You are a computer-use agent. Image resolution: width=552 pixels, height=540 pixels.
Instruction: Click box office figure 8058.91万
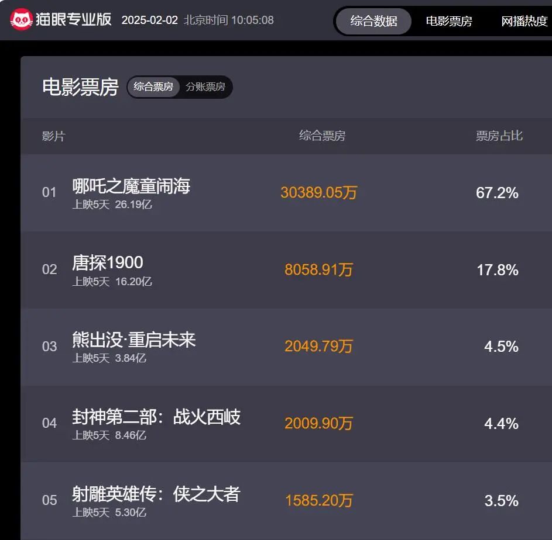318,270
